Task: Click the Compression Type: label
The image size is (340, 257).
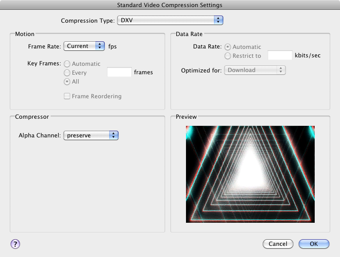Action: click(88, 20)
